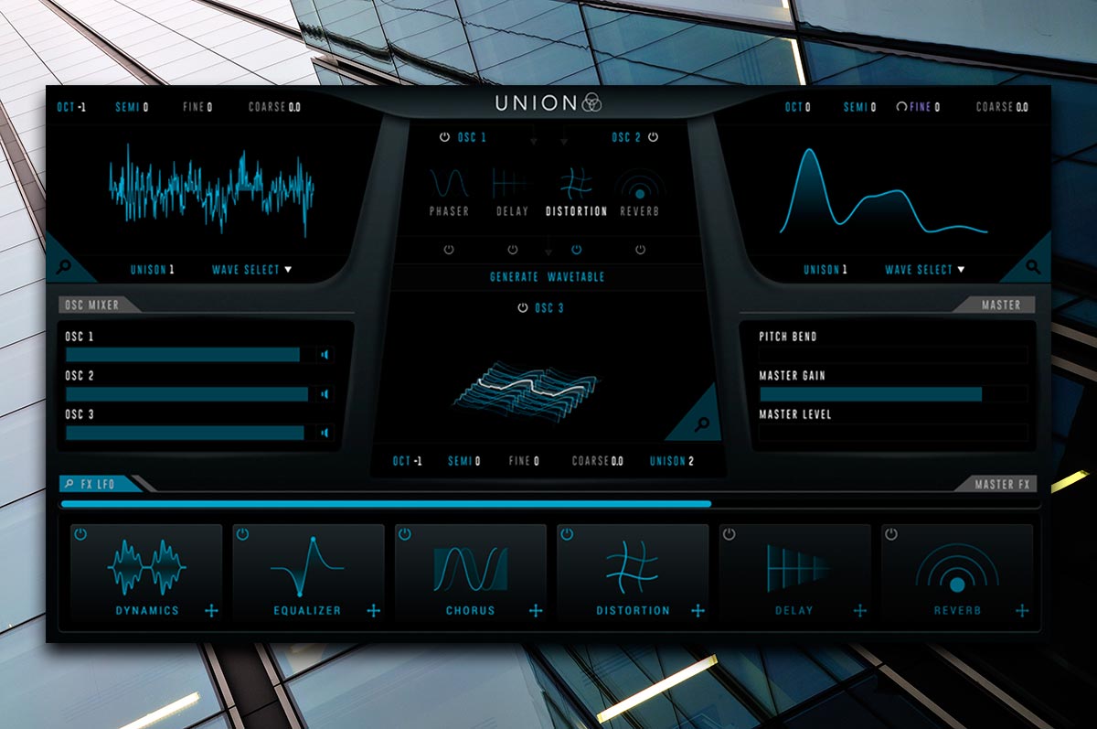Screen dimensions: 1097x729
Task: Open OSC 2 Wave Select dropdown
Action: 925,270
